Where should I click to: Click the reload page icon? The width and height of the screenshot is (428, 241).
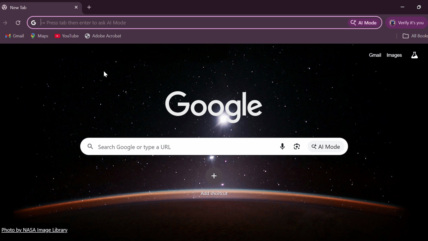click(18, 23)
